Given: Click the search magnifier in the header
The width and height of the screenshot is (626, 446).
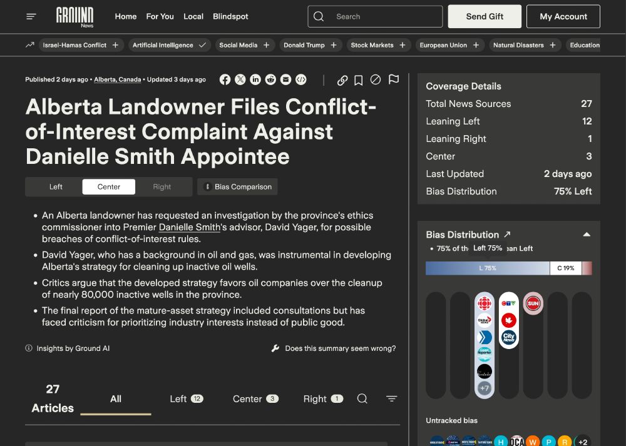Looking at the screenshot, I should click(x=319, y=16).
